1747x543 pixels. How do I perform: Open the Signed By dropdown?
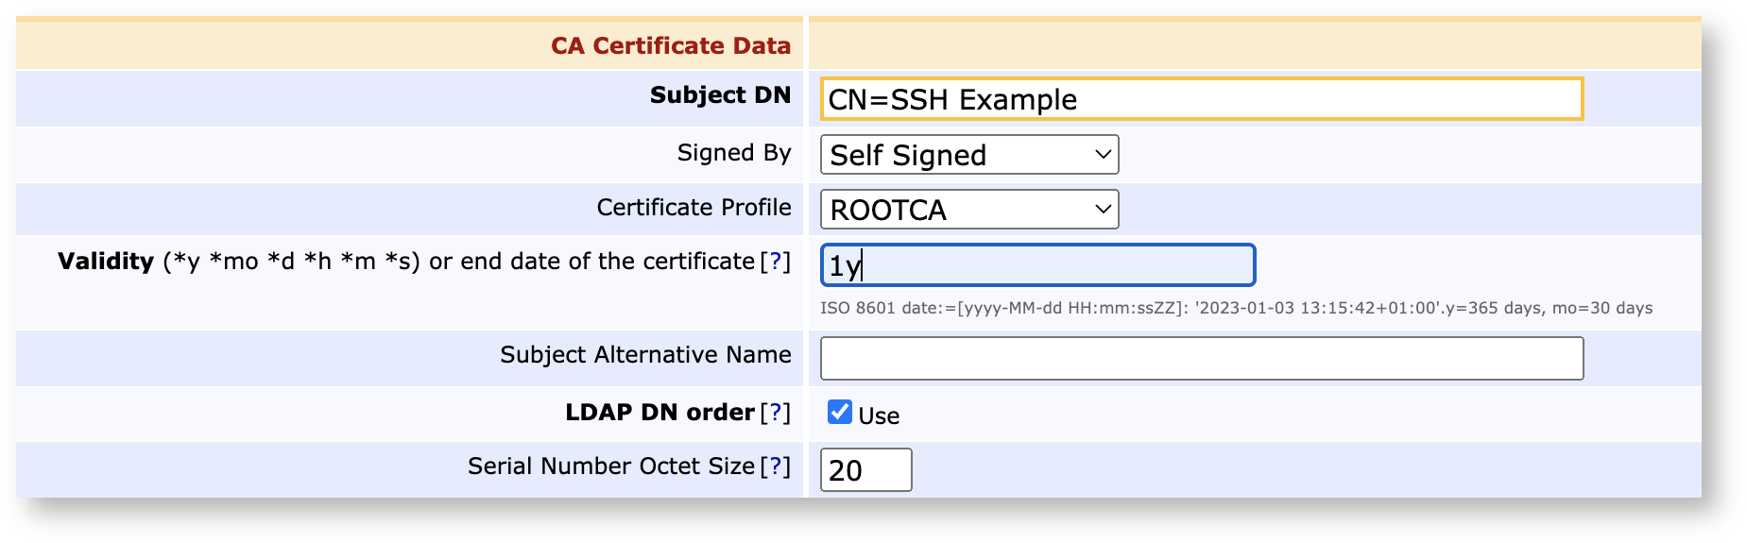click(x=969, y=155)
